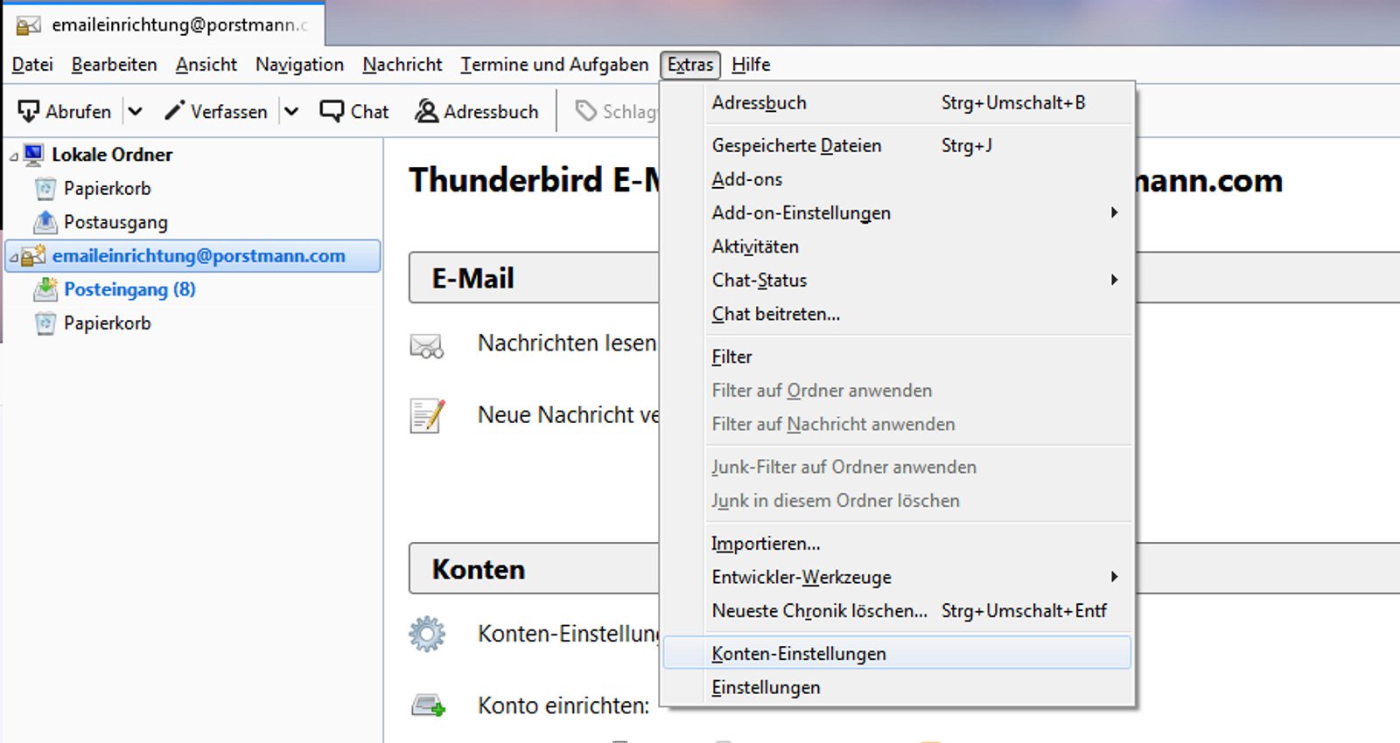Image resolution: width=1400 pixels, height=743 pixels.
Task: Click the Chat speech bubble icon
Action: click(332, 111)
